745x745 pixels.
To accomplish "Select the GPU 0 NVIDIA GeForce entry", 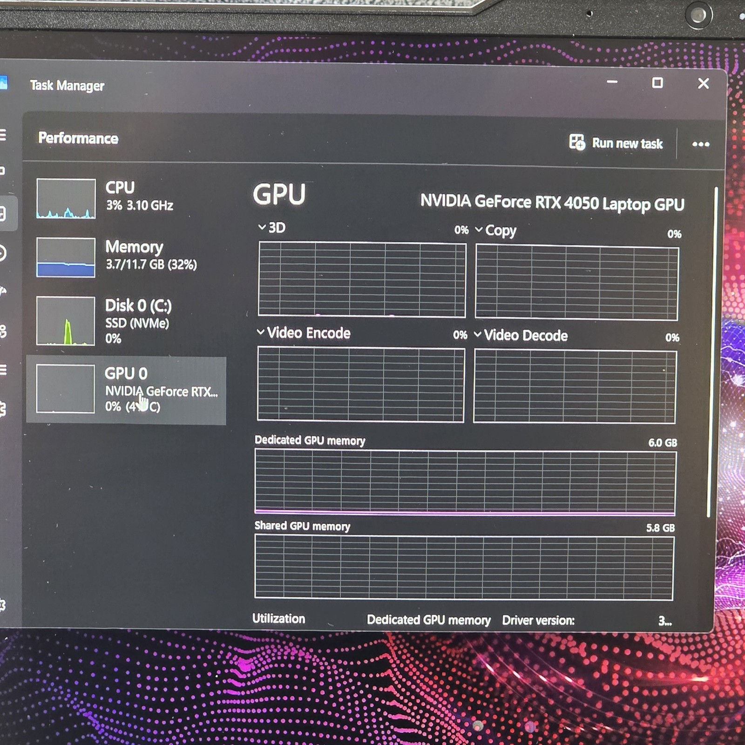I will pos(126,391).
